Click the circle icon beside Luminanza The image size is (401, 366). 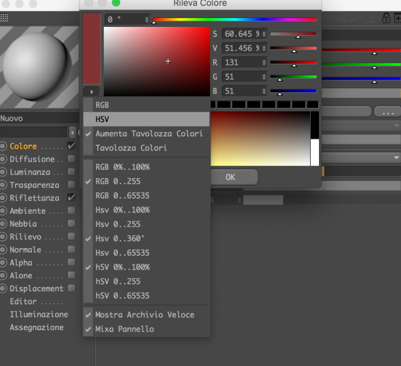[3, 172]
